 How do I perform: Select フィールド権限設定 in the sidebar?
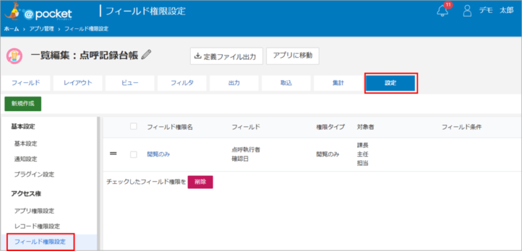(40, 242)
